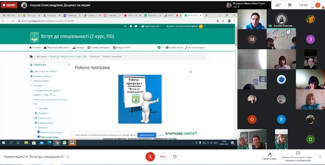The width and height of the screenshot is (325, 165).
Task: Bookmark the page with star icon
Action: (x=223, y=21)
